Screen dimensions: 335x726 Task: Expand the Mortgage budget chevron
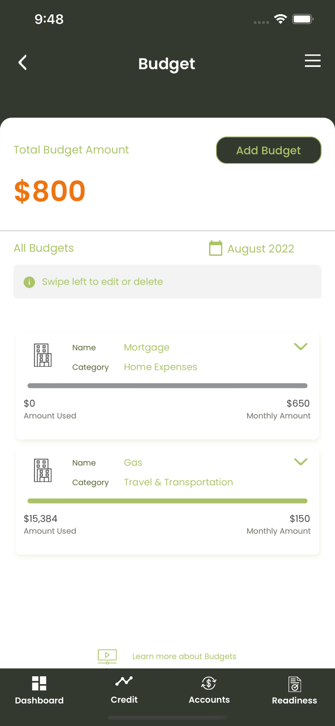(x=301, y=347)
